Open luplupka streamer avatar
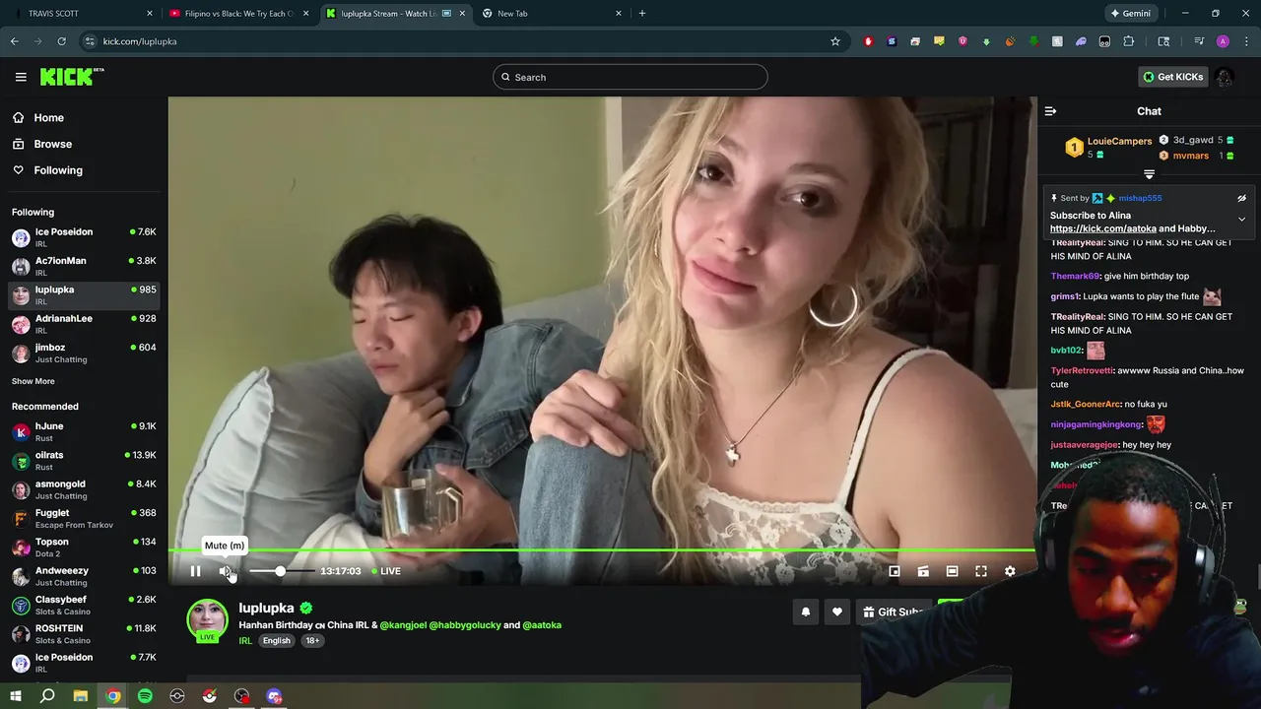The width and height of the screenshot is (1261, 709). tap(207, 620)
